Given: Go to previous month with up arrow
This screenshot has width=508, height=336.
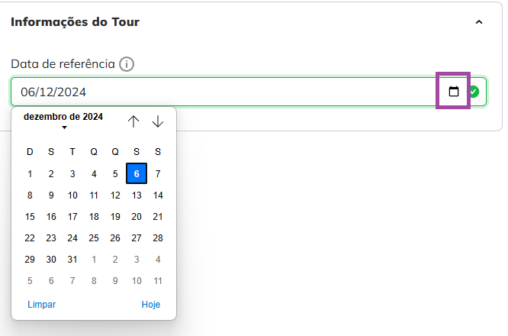Looking at the screenshot, I should [133, 121].
